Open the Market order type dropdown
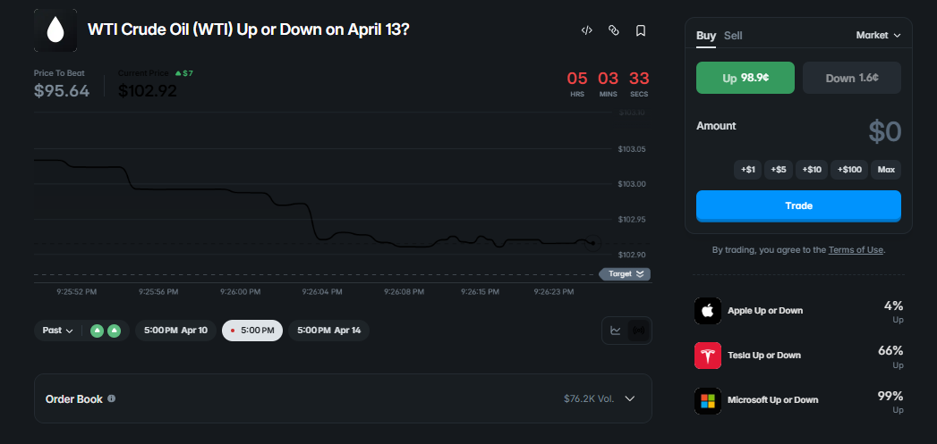Screen dimensions: 937x444 [878, 36]
